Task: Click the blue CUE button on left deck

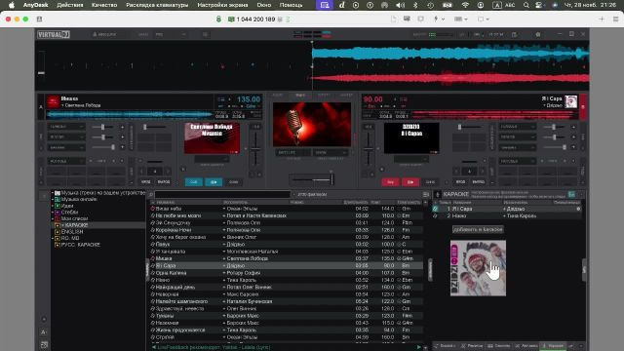Action: pyautogui.click(x=193, y=182)
